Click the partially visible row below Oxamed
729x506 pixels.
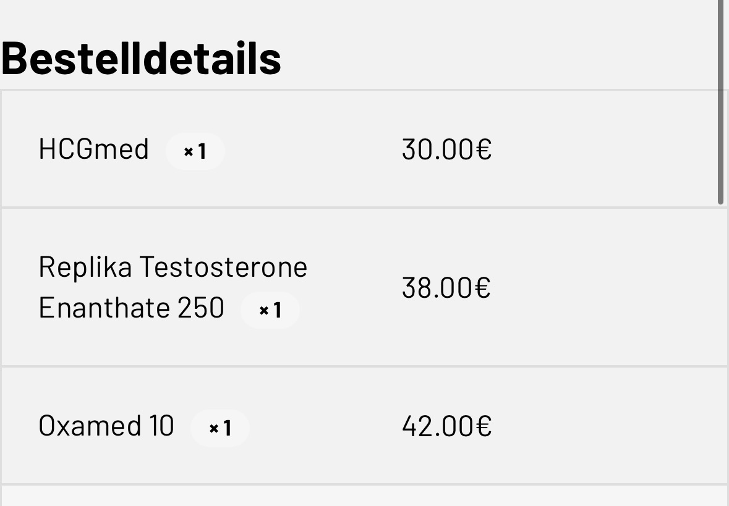pyautogui.click(x=364, y=496)
